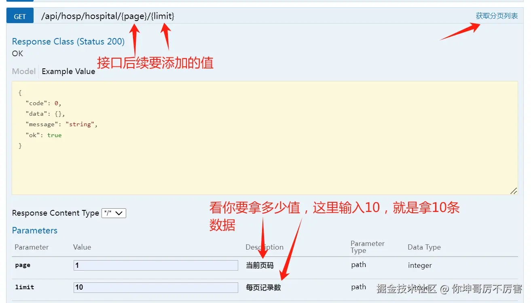Switch to the Model tab
Screen dimensions: 531x303
click(23, 71)
